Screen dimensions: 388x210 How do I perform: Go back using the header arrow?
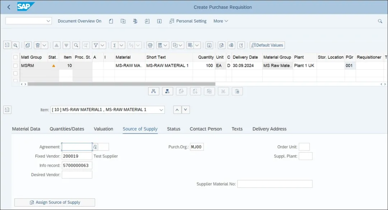pos(9,7)
